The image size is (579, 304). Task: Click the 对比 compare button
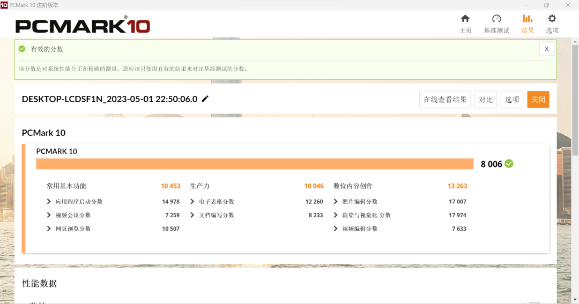coord(486,100)
